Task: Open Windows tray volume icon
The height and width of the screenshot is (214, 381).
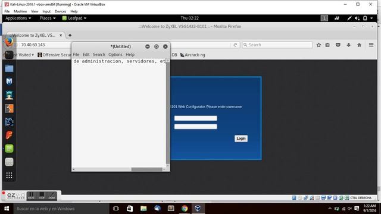Action: tap(349, 209)
